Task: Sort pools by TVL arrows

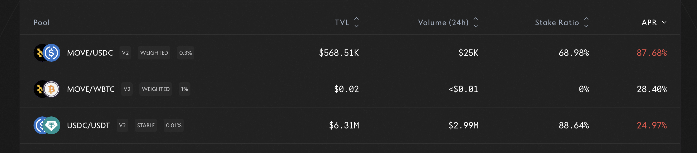Action: coord(356,22)
